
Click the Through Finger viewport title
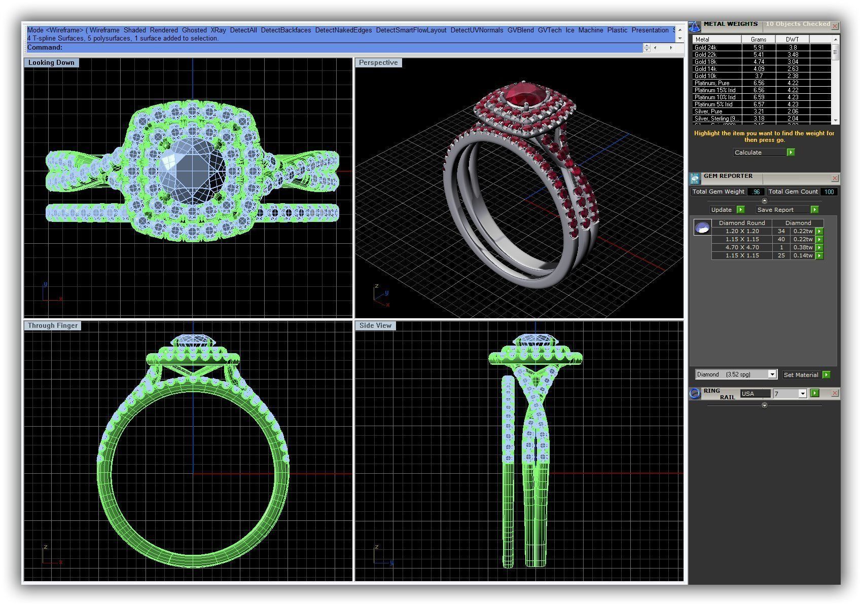pyautogui.click(x=53, y=326)
